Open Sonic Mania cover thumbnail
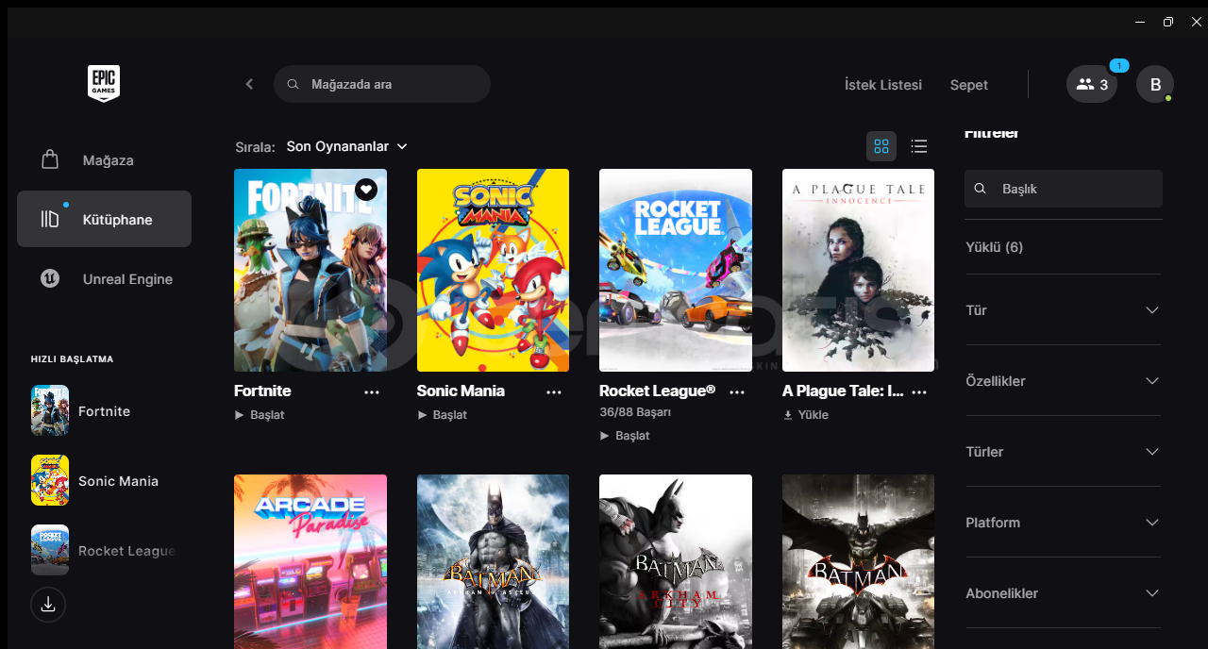 [x=493, y=270]
